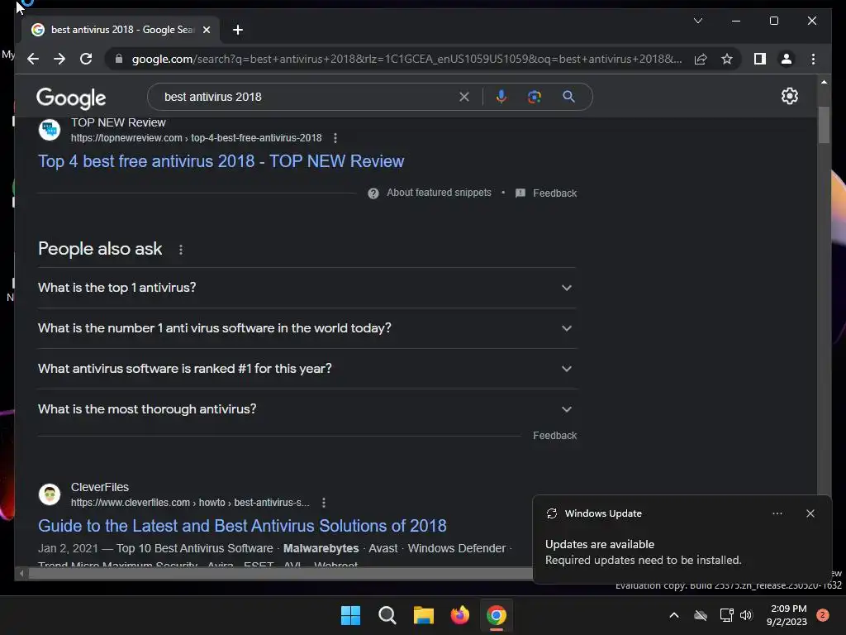The height and width of the screenshot is (635, 846).
Task: Launch Firefox from the taskbar
Action: [x=459, y=615]
